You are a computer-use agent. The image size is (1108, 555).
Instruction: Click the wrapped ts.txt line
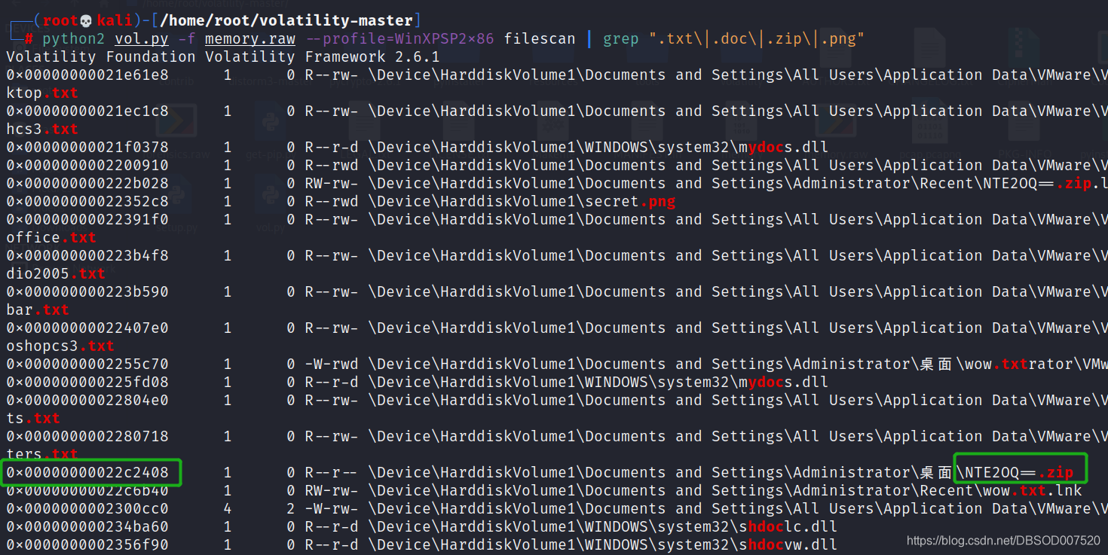pyautogui.click(x=33, y=418)
